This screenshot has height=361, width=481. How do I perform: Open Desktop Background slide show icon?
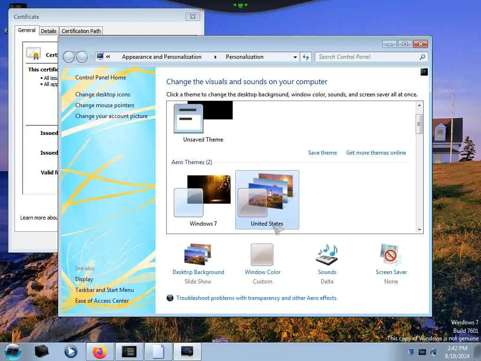(198, 254)
